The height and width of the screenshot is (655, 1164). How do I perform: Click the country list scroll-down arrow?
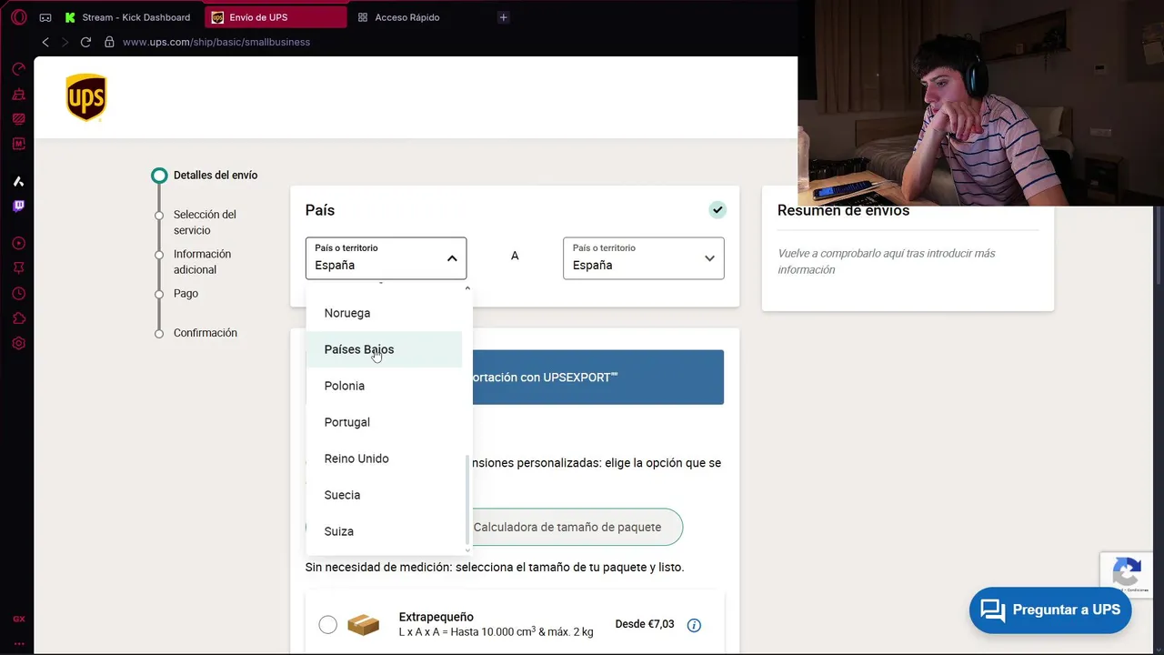coord(468,549)
